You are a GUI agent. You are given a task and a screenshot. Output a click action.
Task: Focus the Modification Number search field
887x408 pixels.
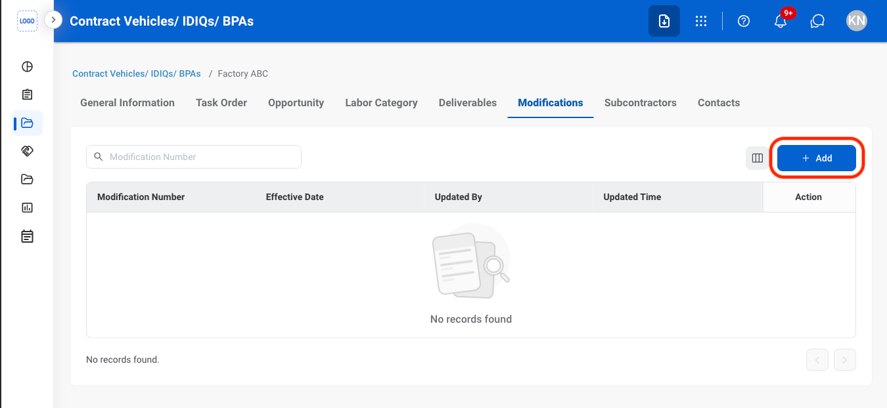pos(194,157)
